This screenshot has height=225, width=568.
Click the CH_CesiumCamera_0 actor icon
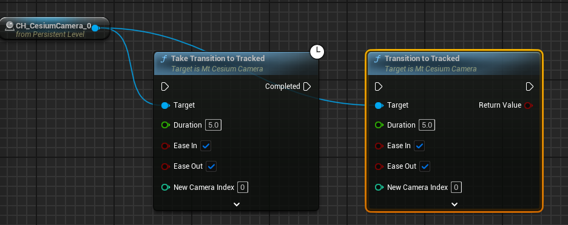(x=10, y=26)
